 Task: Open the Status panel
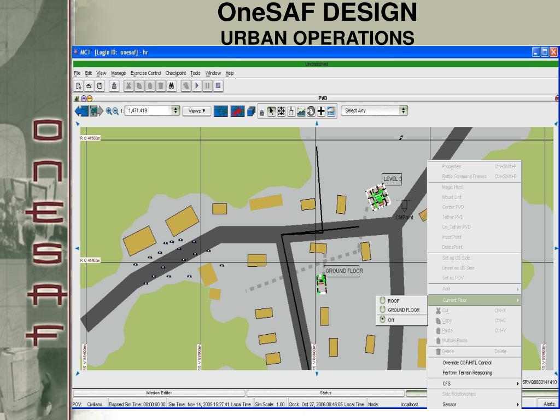click(325, 393)
